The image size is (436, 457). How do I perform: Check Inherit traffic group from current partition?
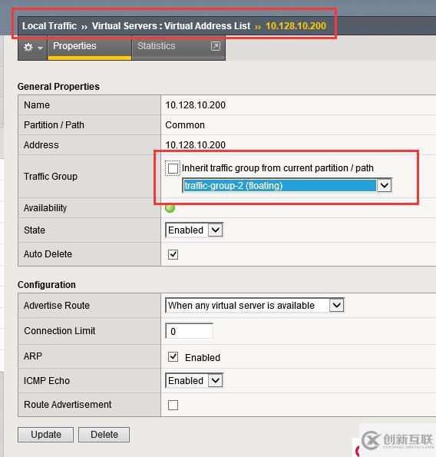(x=173, y=168)
